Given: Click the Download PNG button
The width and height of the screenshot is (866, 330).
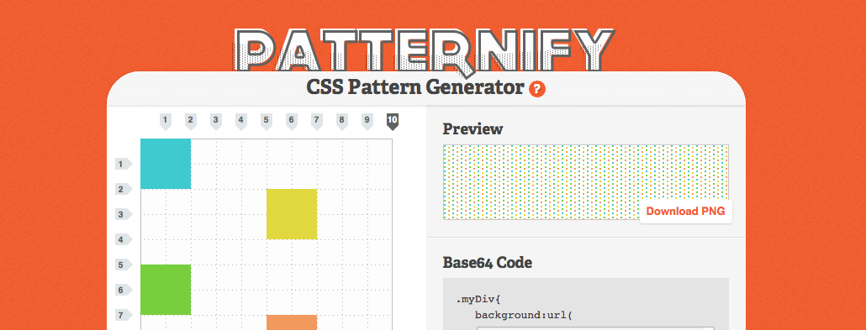Looking at the screenshot, I should pyautogui.click(x=685, y=212).
